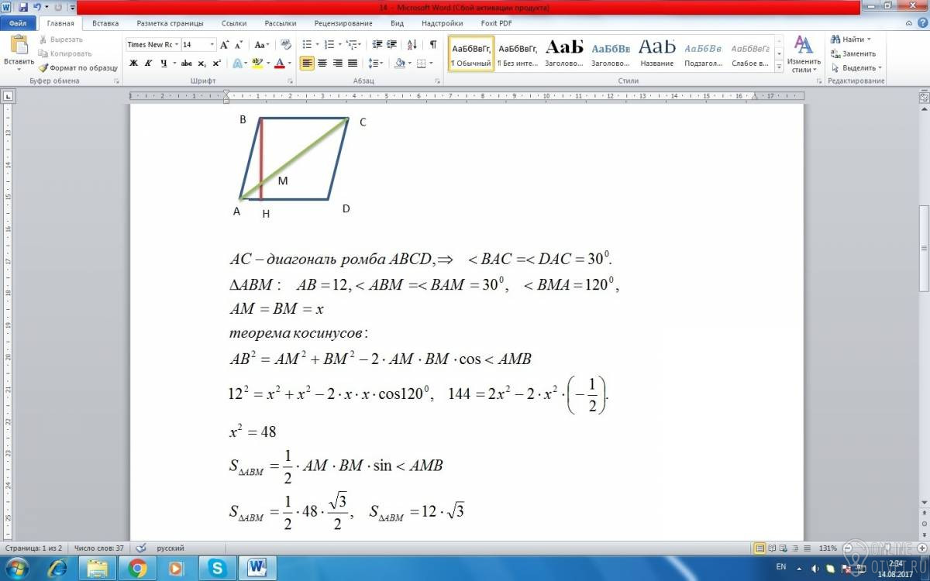The height and width of the screenshot is (581, 930).
Task: Click the justify alignment icon
Action: coord(353,64)
